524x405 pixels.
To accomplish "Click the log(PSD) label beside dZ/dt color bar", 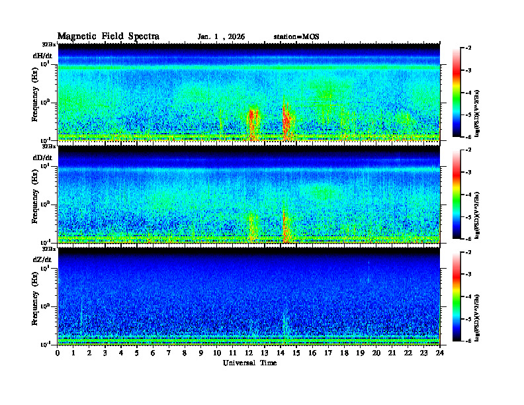I will [478, 318].
